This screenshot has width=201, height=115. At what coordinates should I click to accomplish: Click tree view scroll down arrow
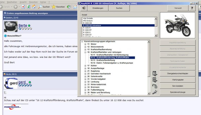pyautogui.click(x=149, y=93)
